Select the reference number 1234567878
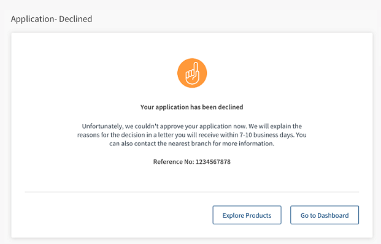The width and height of the screenshot is (381, 244). [x=213, y=162]
